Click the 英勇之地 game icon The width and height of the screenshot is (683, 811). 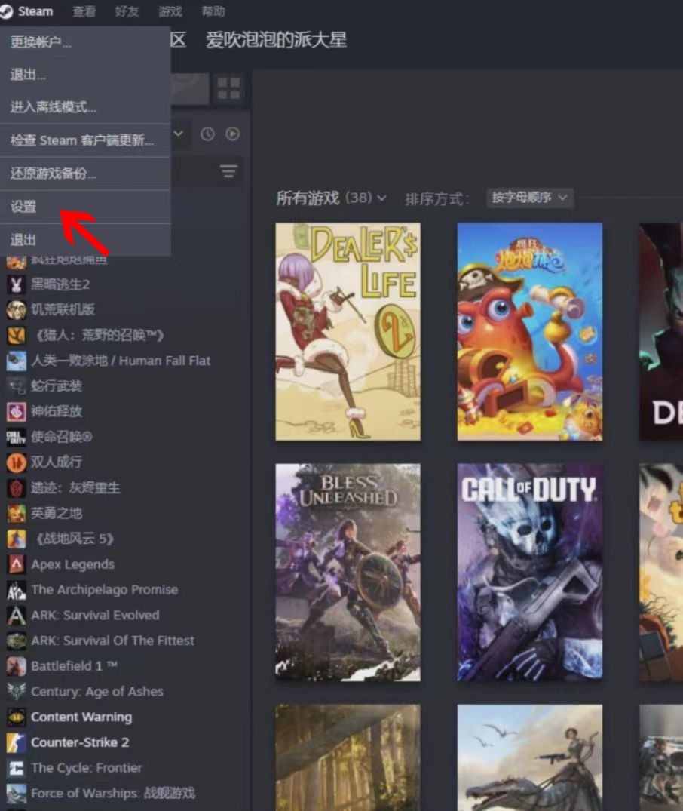(x=16, y=513)
